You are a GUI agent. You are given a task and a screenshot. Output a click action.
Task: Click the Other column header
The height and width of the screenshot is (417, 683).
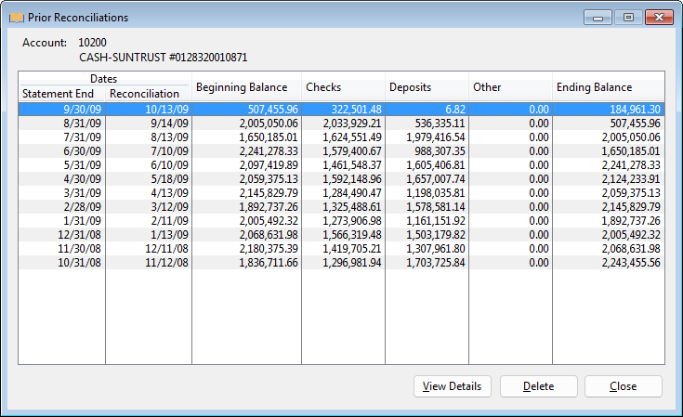coord(510,87)
